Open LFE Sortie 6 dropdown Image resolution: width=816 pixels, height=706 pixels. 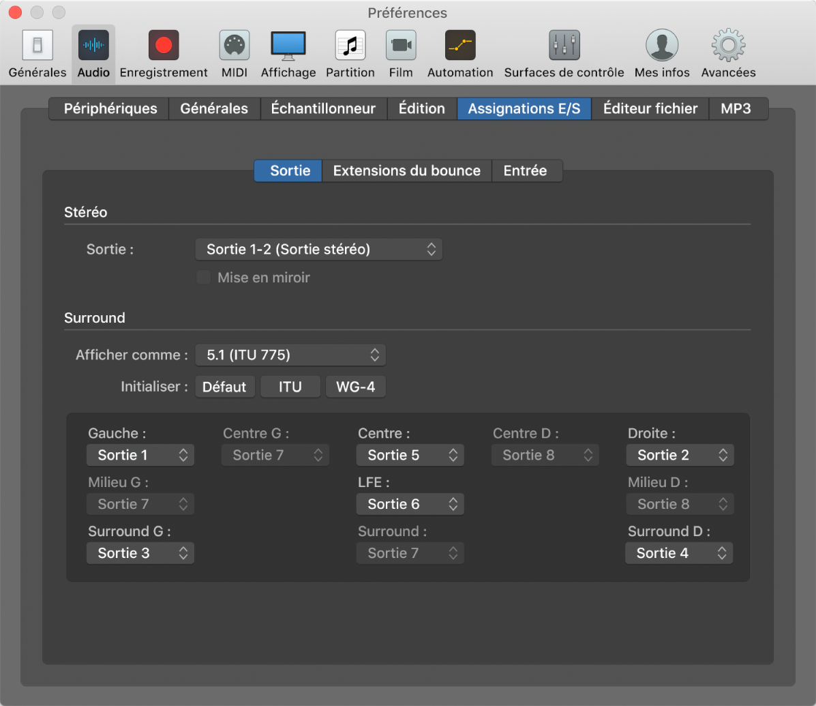click(x=410, y=504)
